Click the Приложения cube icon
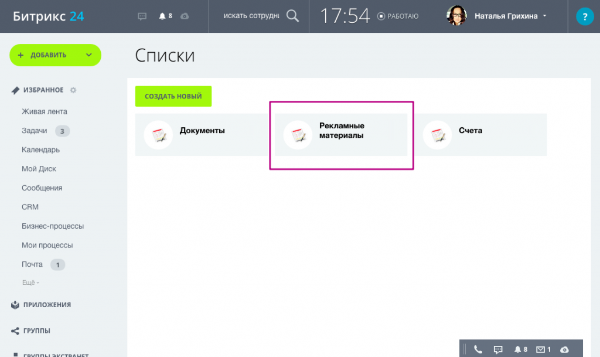This screenshot has width=600, height=357. tap(15, 305)
